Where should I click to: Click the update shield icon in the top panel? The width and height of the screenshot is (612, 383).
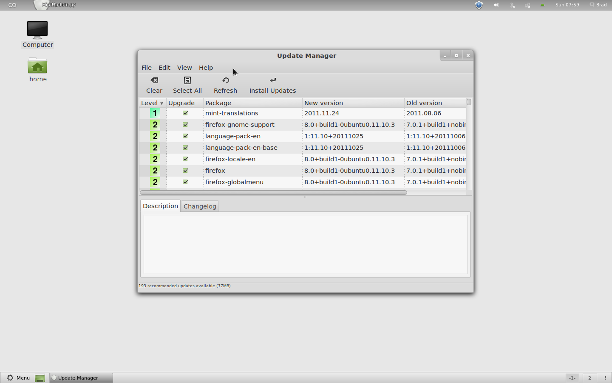tap(479, 5)
